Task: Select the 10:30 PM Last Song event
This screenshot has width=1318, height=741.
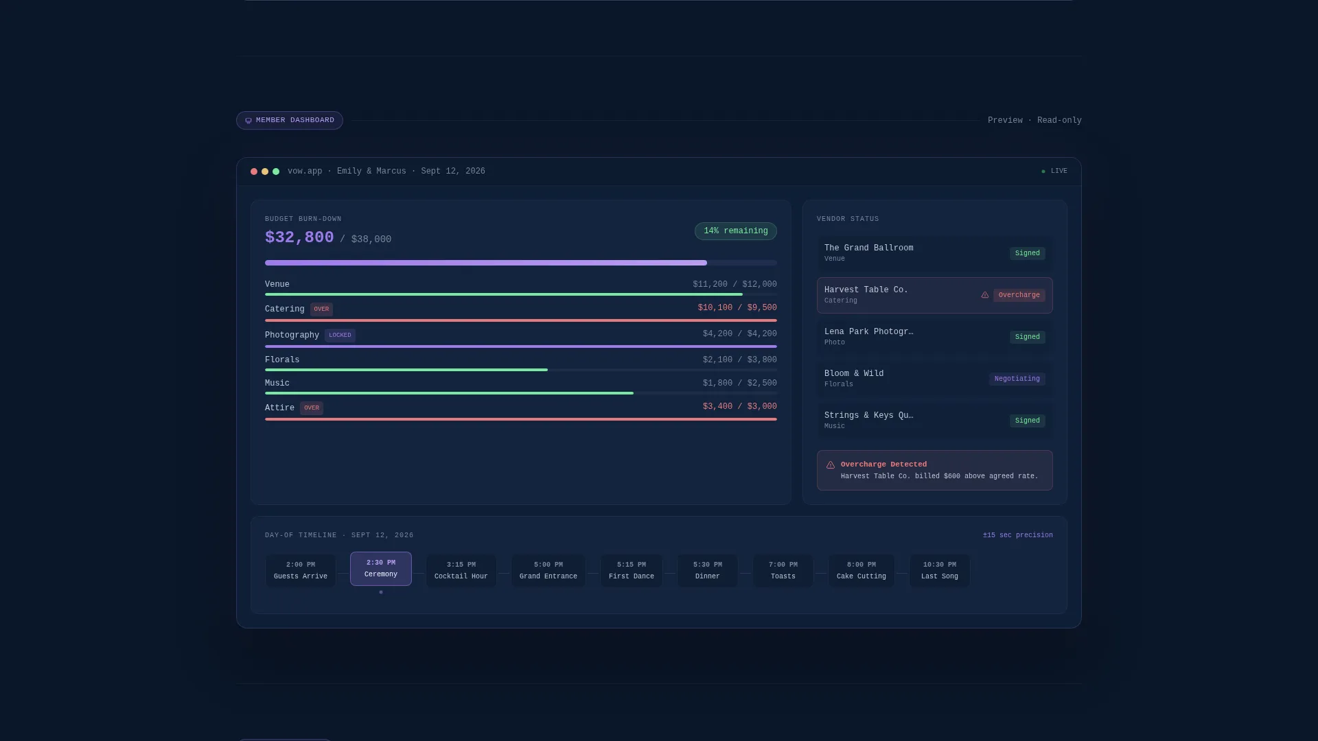Action: (940, 571)
